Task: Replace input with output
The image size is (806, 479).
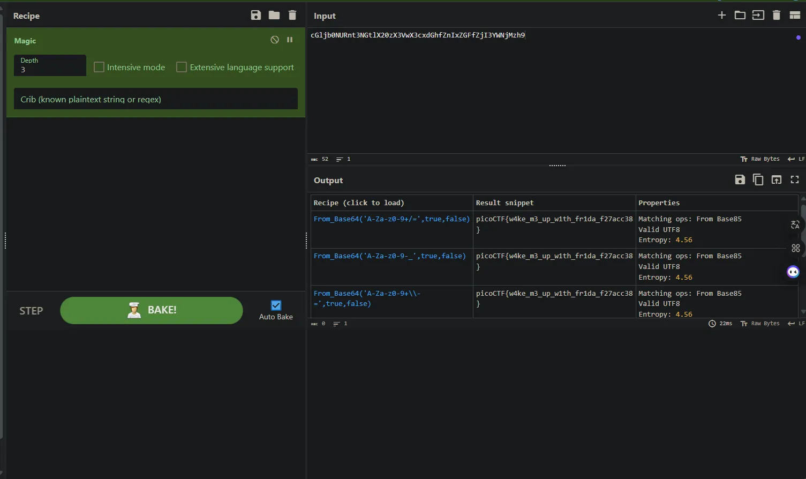Action: pyautogui.click(x=777, y=180)
